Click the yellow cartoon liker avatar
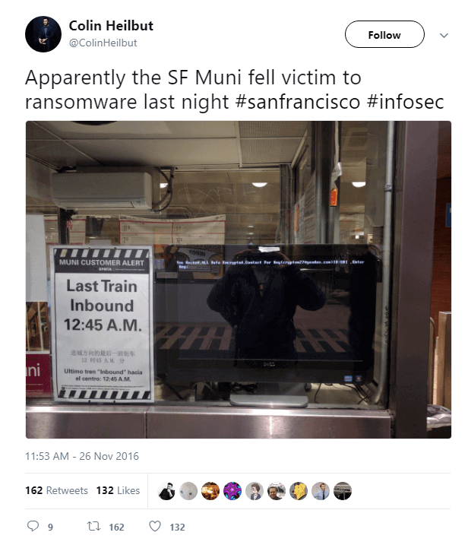Screen dimensions: 468x545 [x=299, y=491]
